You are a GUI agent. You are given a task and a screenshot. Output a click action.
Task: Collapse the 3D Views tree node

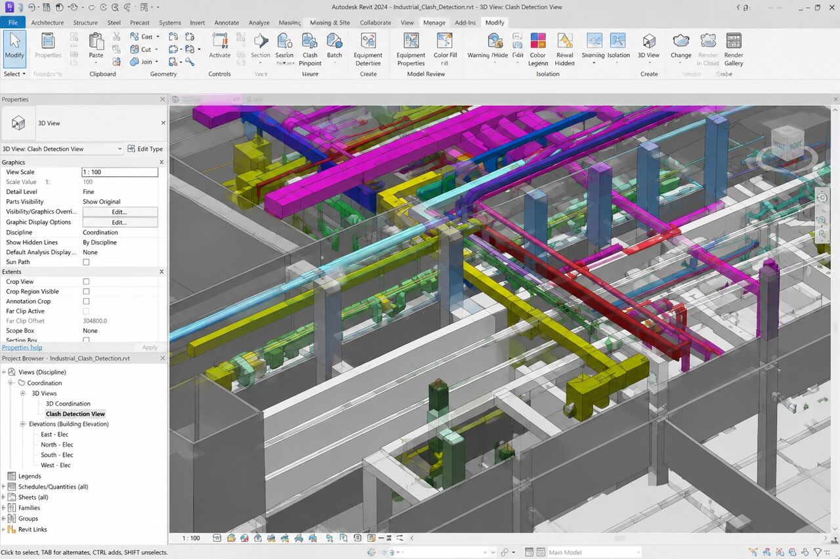(23, 393)
